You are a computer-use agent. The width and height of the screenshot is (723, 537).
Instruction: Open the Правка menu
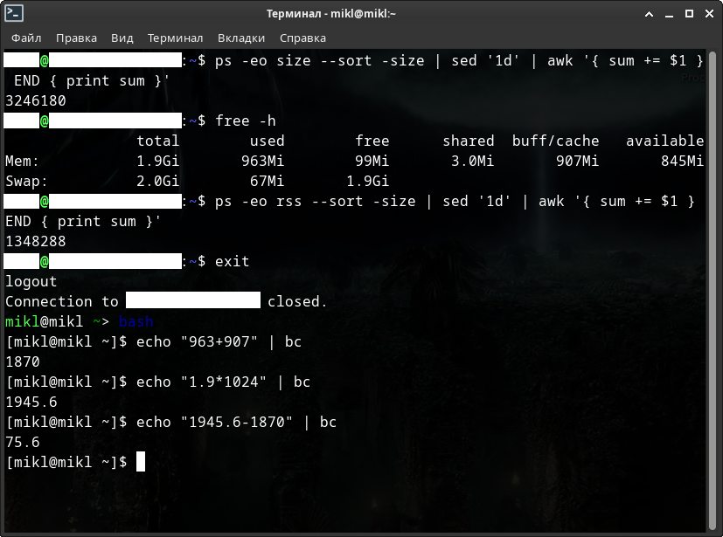[x=76, y=38]
